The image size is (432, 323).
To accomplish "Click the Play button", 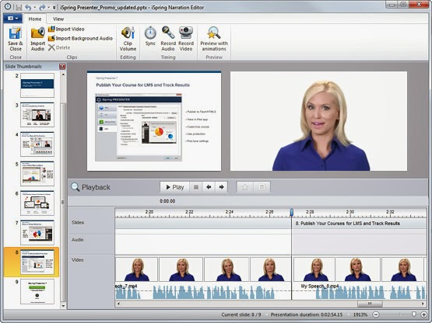I will tap(174, 187).
